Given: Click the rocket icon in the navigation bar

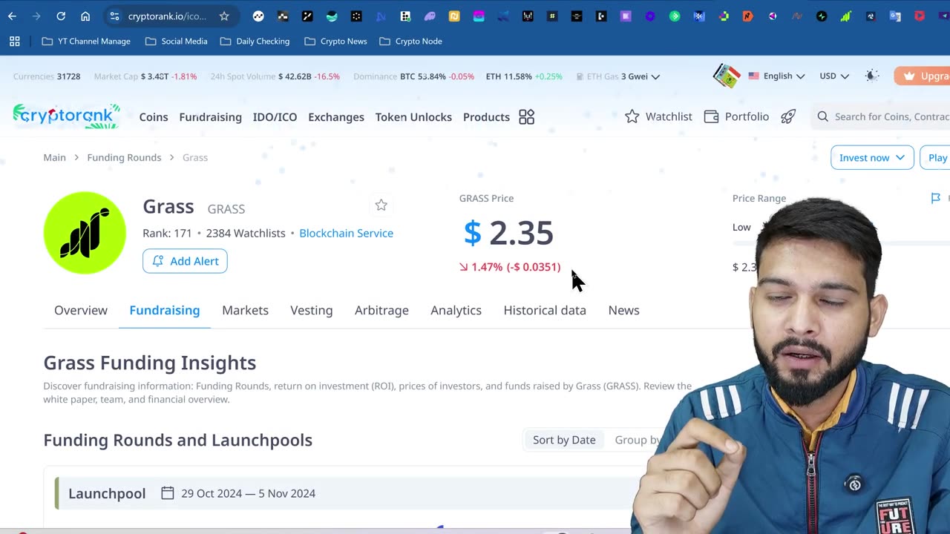Looking at the screenshot, I should pos(788,116).
